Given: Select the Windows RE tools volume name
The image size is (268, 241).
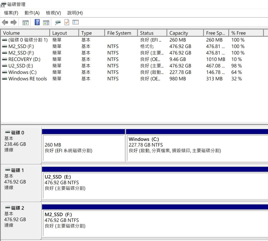Looking at the screenshot, I should click(28, 79).
